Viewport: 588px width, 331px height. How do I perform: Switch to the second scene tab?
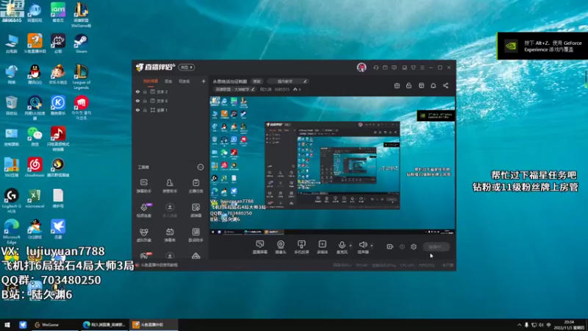click(168, 81)
